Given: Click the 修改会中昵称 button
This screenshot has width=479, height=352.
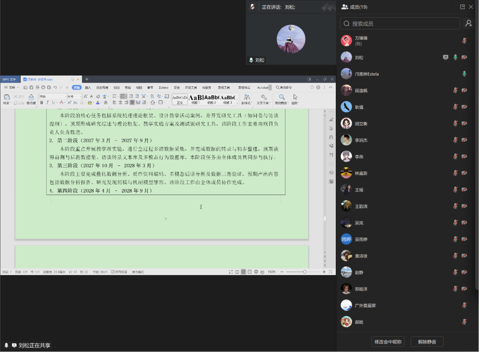Looking at the screenshot, I should click(388, 342).
